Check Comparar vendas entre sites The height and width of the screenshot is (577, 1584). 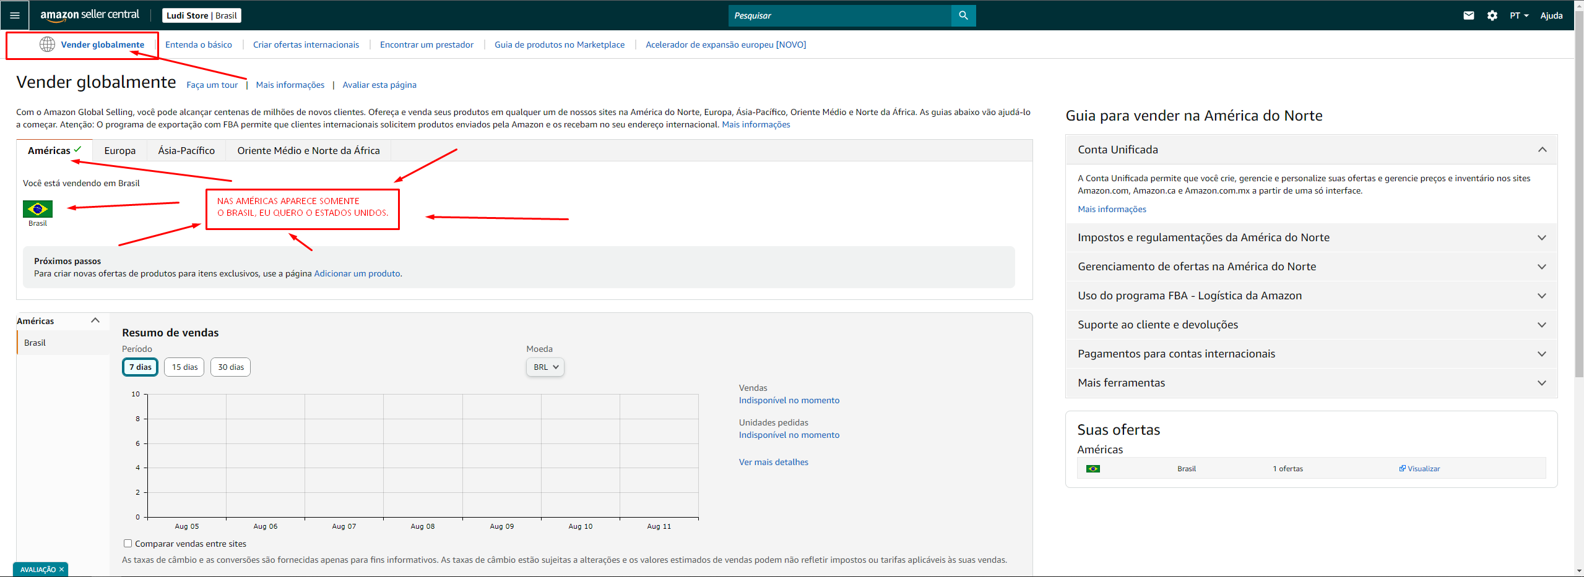pos(128,544)
